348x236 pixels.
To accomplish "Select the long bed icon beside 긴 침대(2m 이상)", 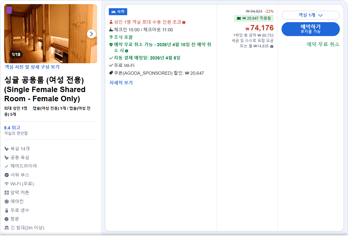I will 7,227.
